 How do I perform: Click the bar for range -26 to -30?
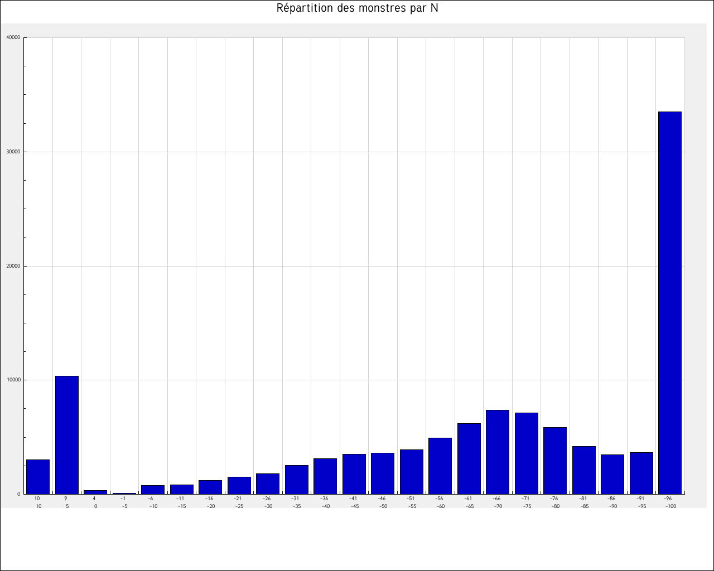point(268,483)
